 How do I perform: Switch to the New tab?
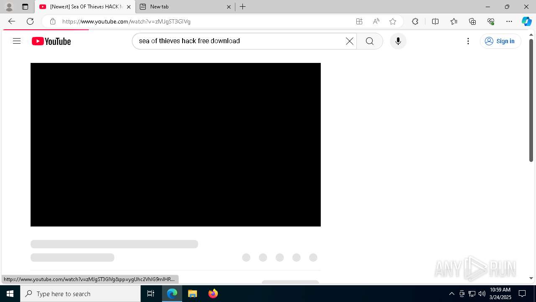click(x=184, y=7)
